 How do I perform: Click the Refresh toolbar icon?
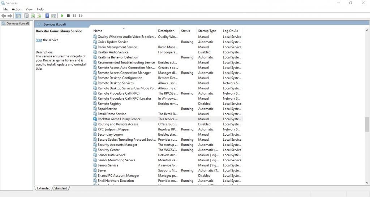33,16
